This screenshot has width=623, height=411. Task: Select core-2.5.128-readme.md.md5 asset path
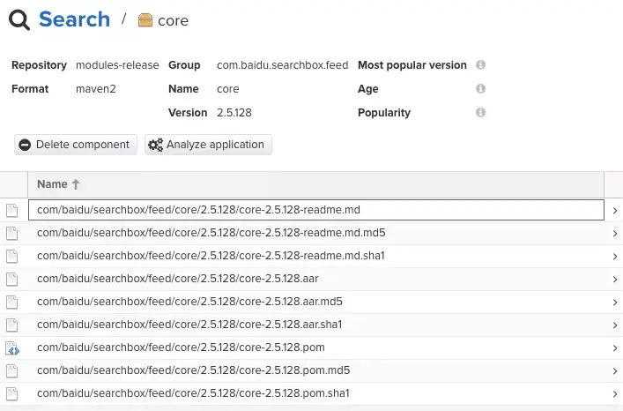[x=211, y=233]
